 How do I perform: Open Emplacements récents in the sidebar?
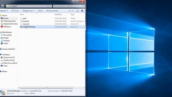click(10, 24)
